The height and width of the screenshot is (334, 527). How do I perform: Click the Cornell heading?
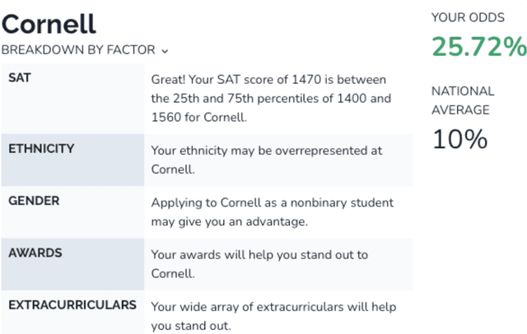[49, 24]
